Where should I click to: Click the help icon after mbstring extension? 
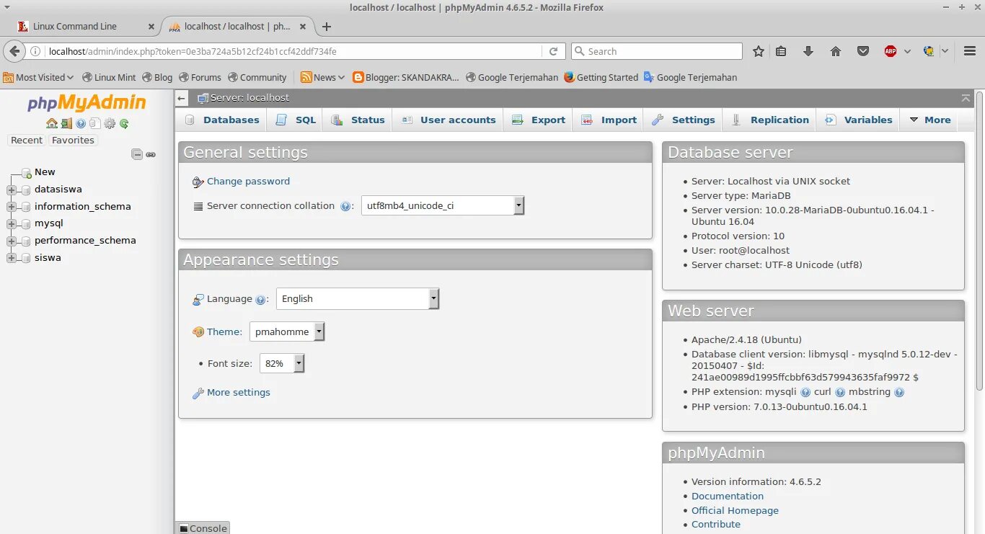pyautogui.click(x=898, y=393)
